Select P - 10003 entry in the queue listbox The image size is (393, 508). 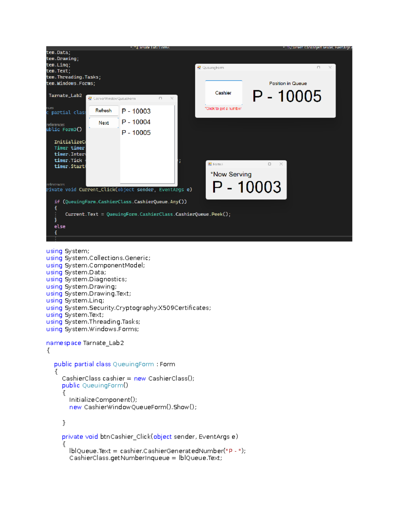[x=136, y=111]
